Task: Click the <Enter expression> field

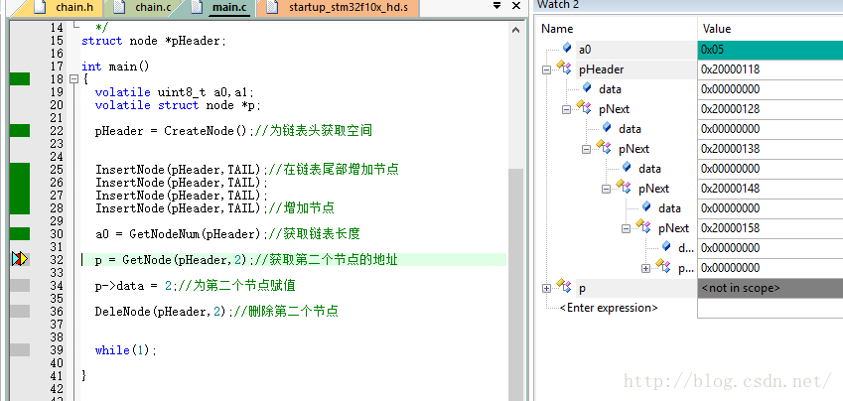Action: (608, 308)
